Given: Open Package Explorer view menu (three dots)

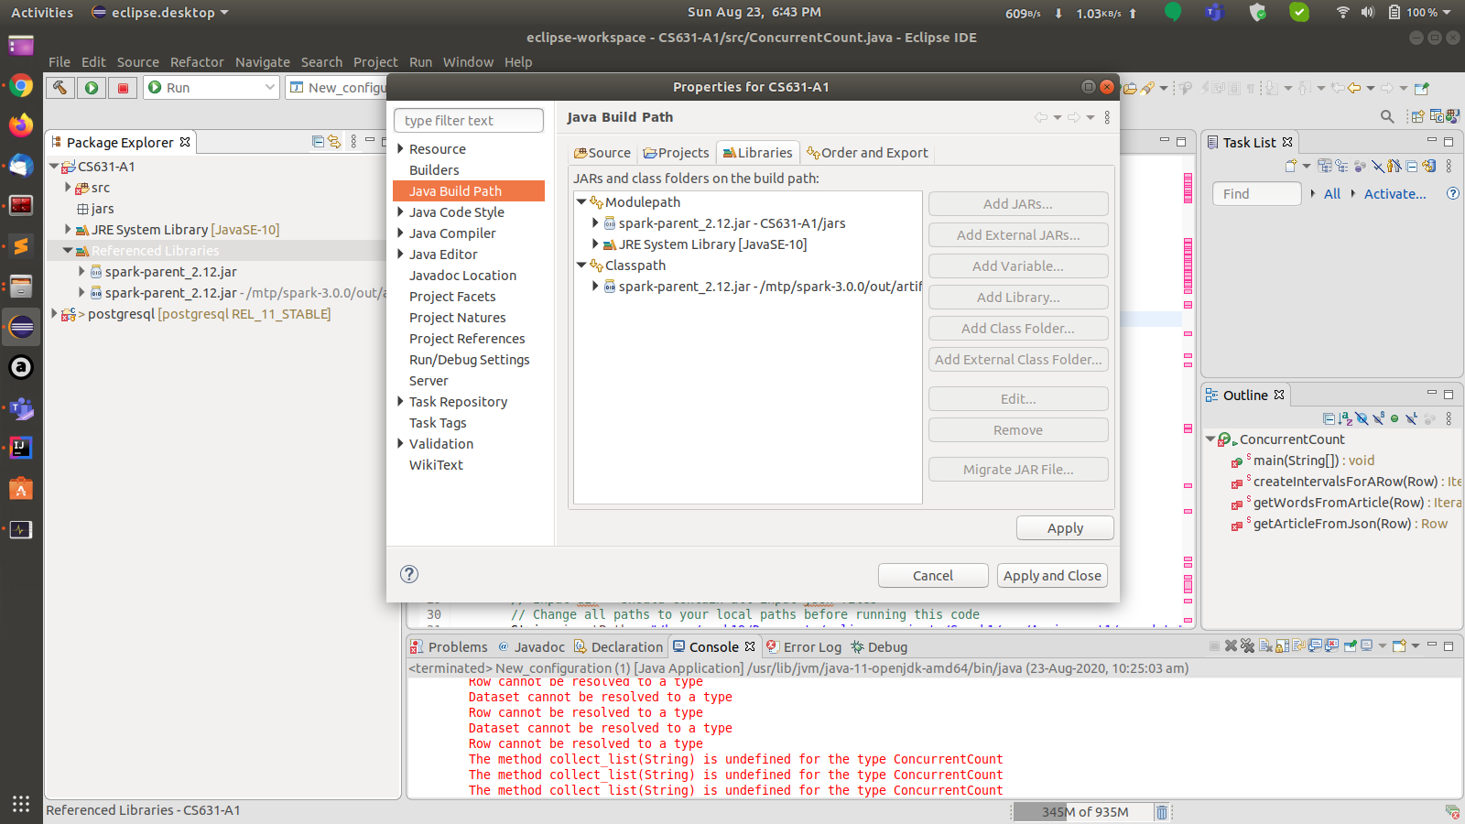Looking at the screenshot, I should pyautogui.click(x=353, y=142).
